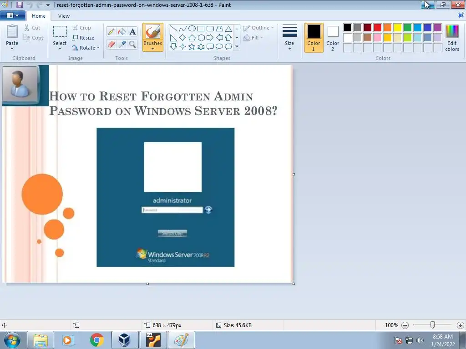Pick the orange color swatch

click(x=388, y=28)
